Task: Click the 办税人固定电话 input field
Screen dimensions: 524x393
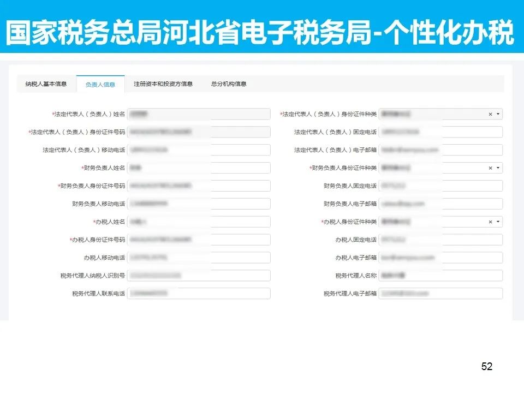Action: 441,240
